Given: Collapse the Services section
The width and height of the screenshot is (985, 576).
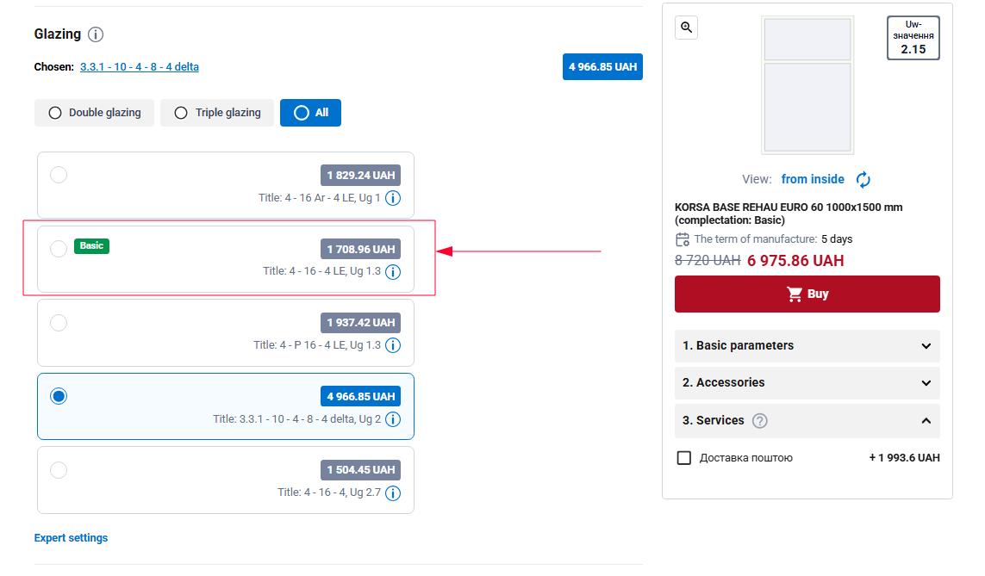Looking at the screenshot, I should click(926, 420).
